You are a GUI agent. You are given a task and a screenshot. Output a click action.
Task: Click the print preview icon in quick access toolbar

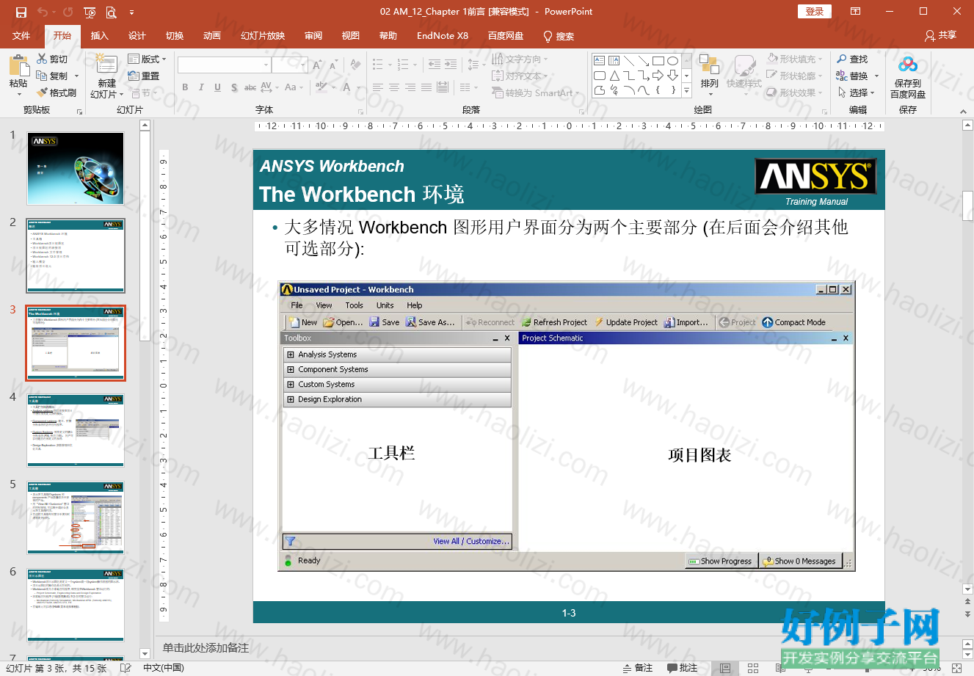point(111,12)
